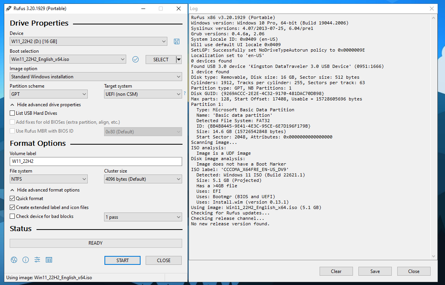This screenshot has height=285, width=445.
Task: Open the File system NTFS dropdown
Action: coord(49,179)
